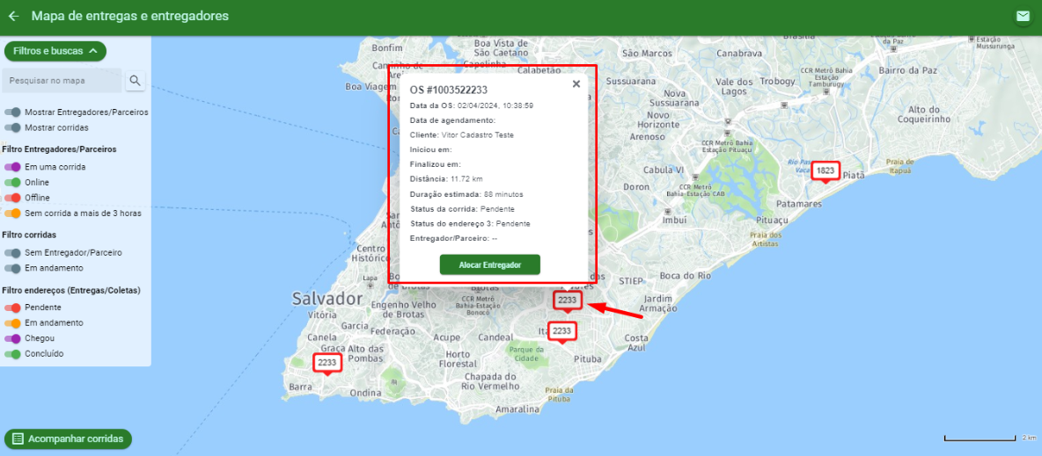The height and width of the screenshot is (456, 1042).
Task: Toggle the Chegou address filter
Action: click(12, 338)
